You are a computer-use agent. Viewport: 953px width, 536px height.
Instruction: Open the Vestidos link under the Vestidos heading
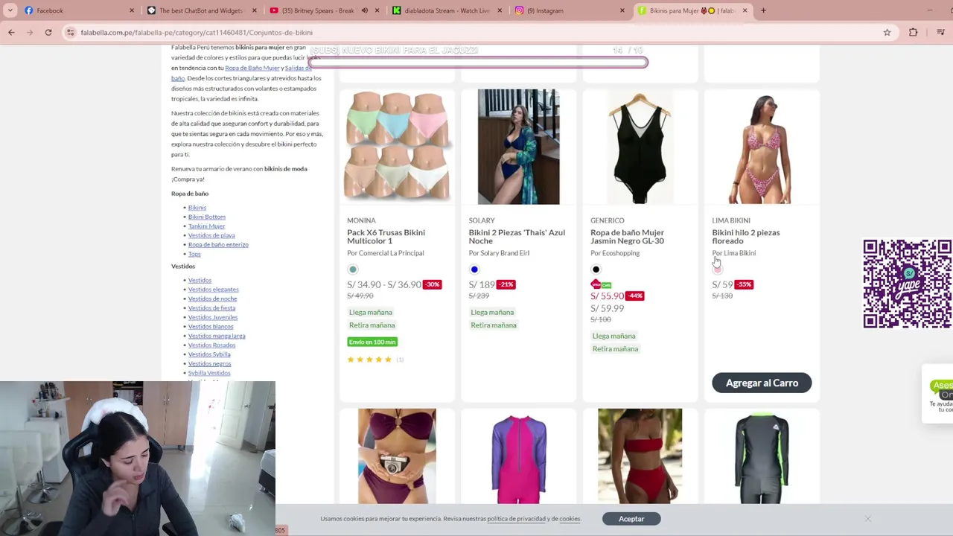point(200,281)
